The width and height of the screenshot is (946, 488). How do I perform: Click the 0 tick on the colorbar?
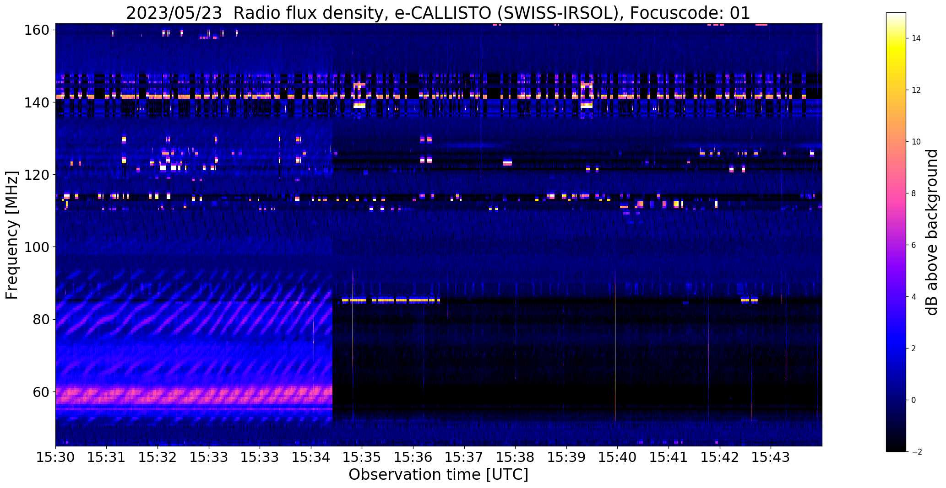pyautogui.click(x=913, y=400)
